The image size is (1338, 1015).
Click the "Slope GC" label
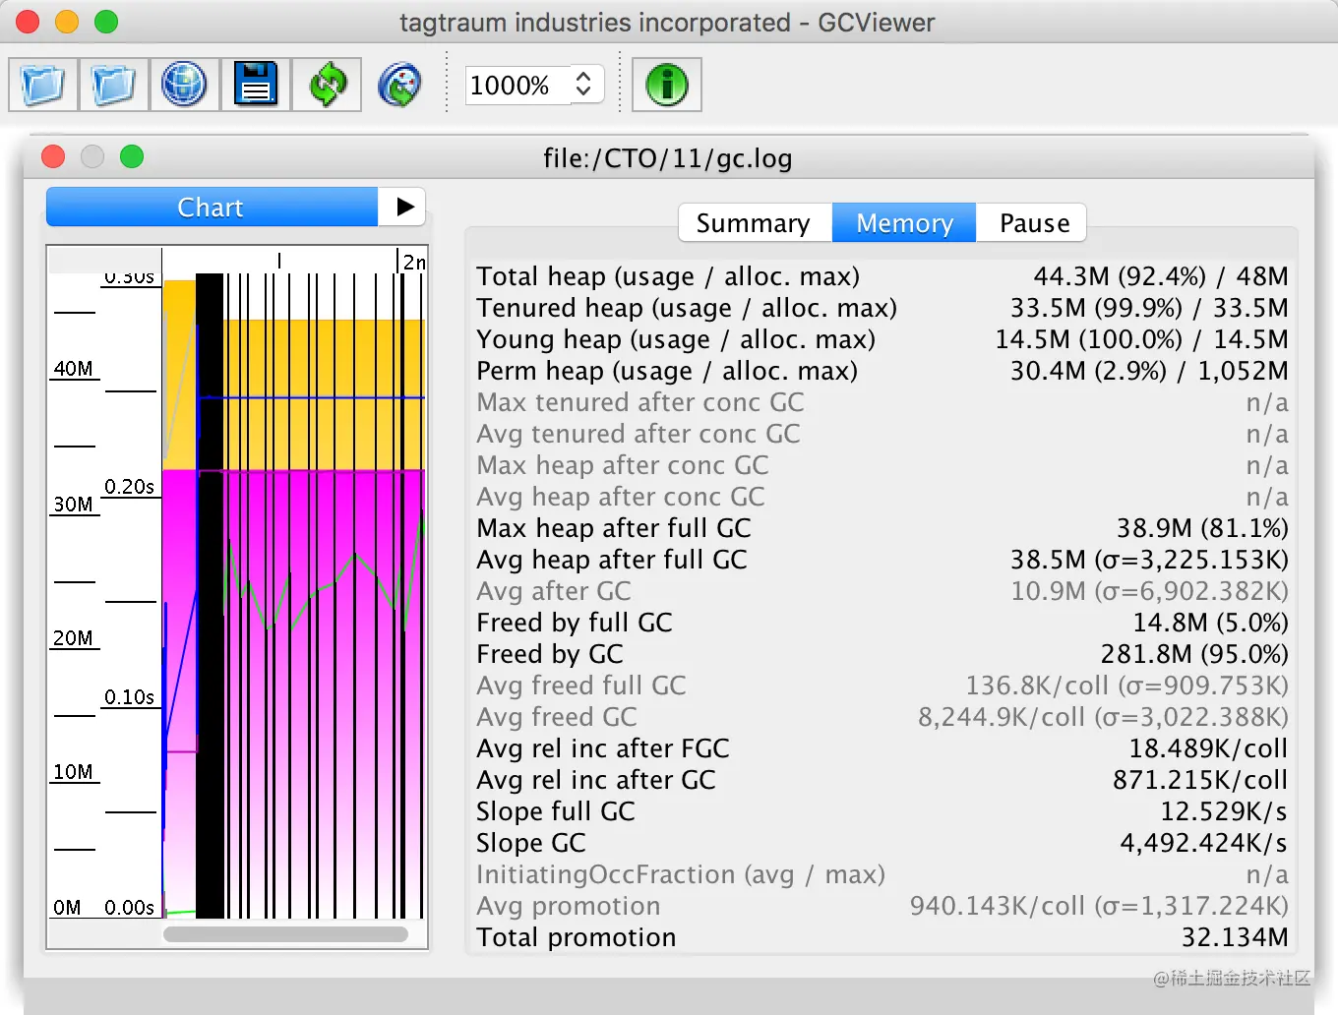pyautogui.click(x=531, y=843)
